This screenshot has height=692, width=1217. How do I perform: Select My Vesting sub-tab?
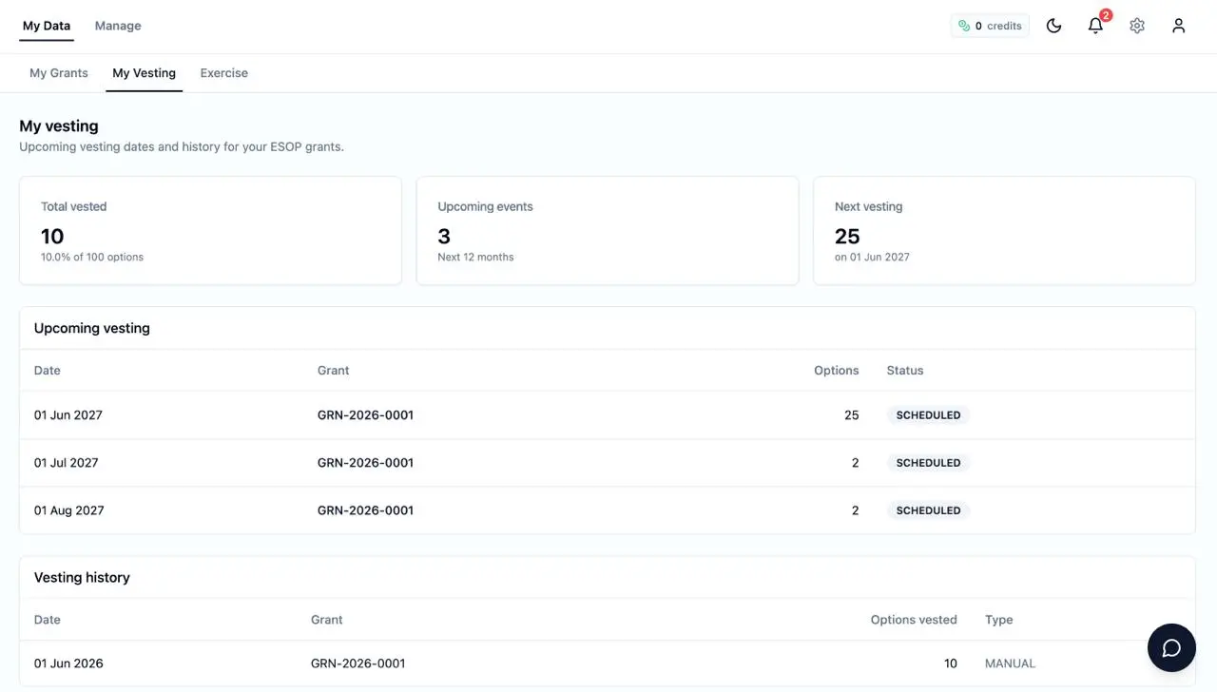point(144,73)
